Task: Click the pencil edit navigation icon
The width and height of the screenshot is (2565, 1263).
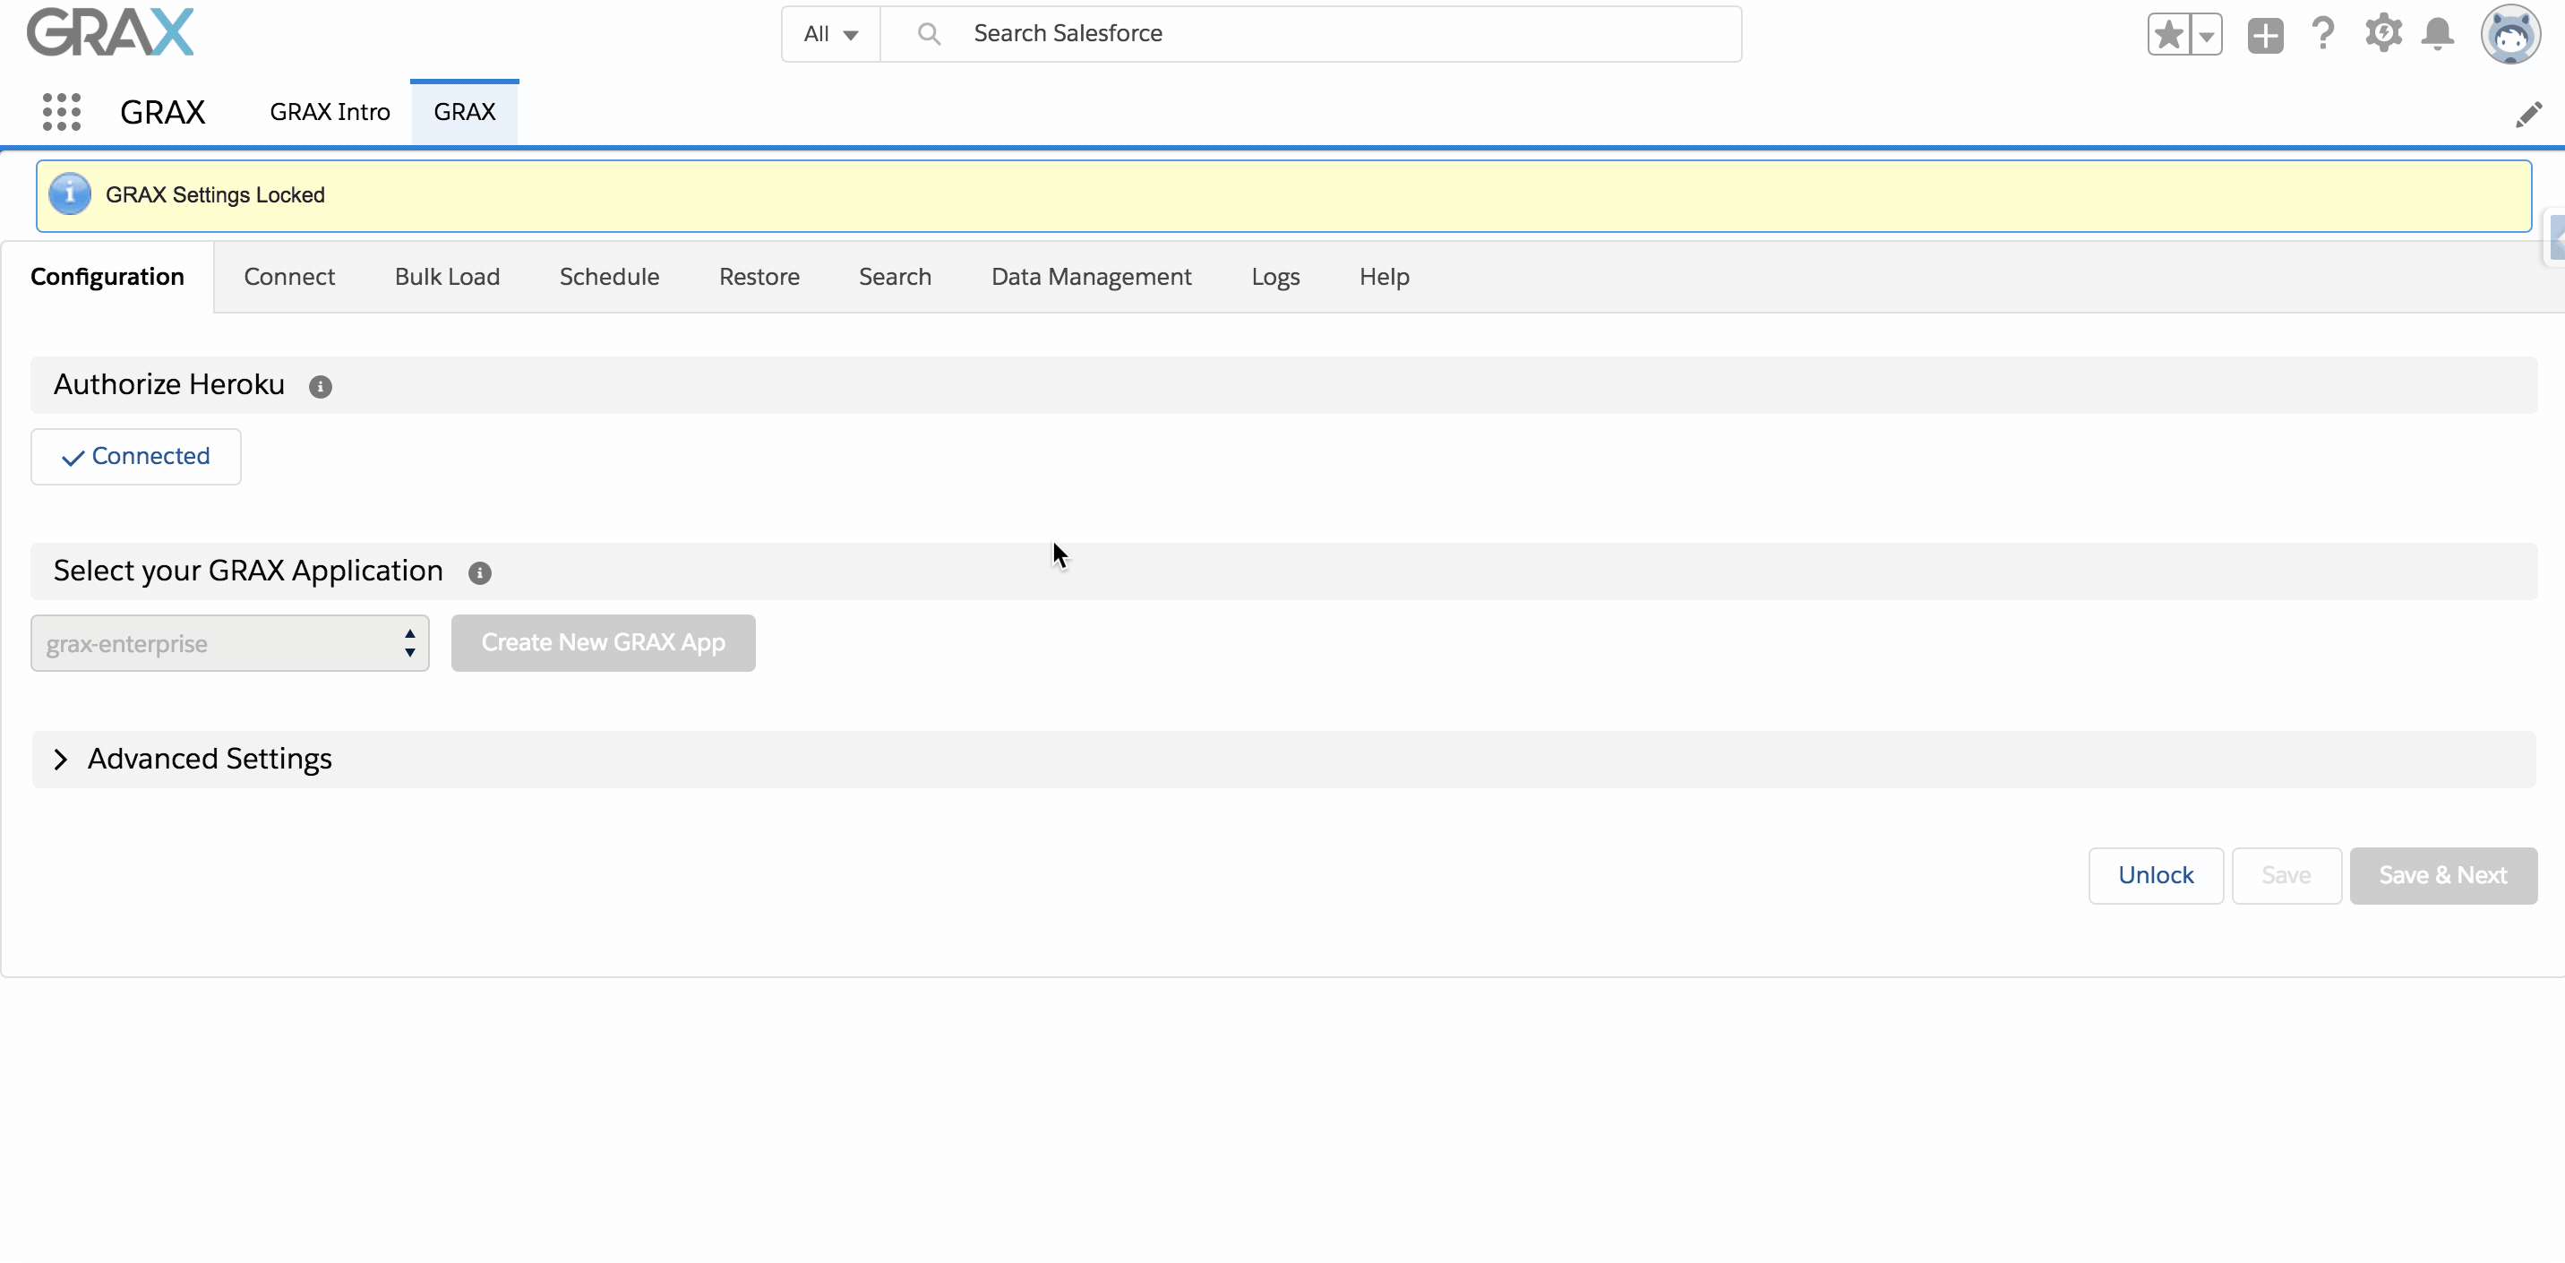Action: coord(2528,115)
